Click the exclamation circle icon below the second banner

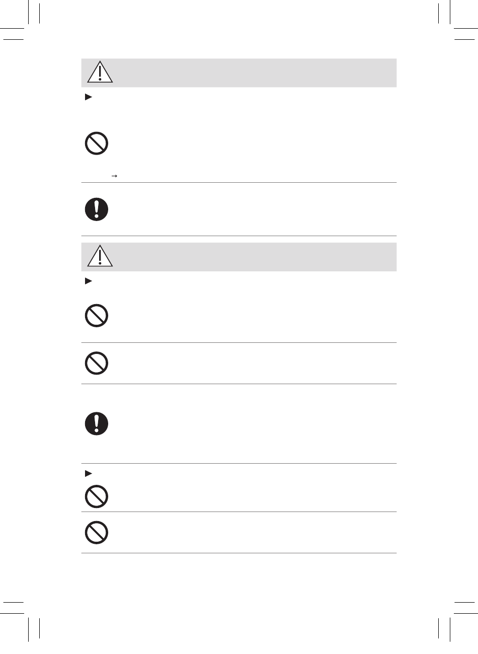point(97,423)
